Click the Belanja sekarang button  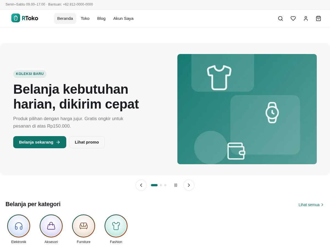pos(40,142)
